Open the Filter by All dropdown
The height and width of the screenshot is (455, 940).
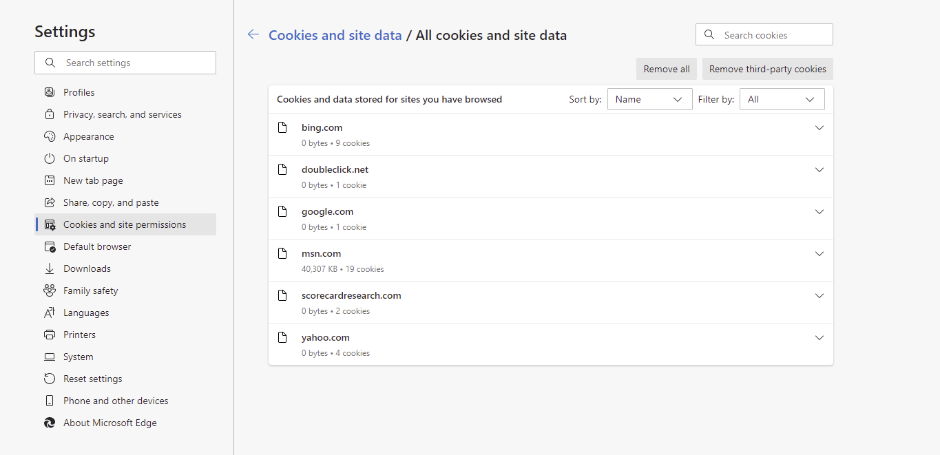(782, 99)
